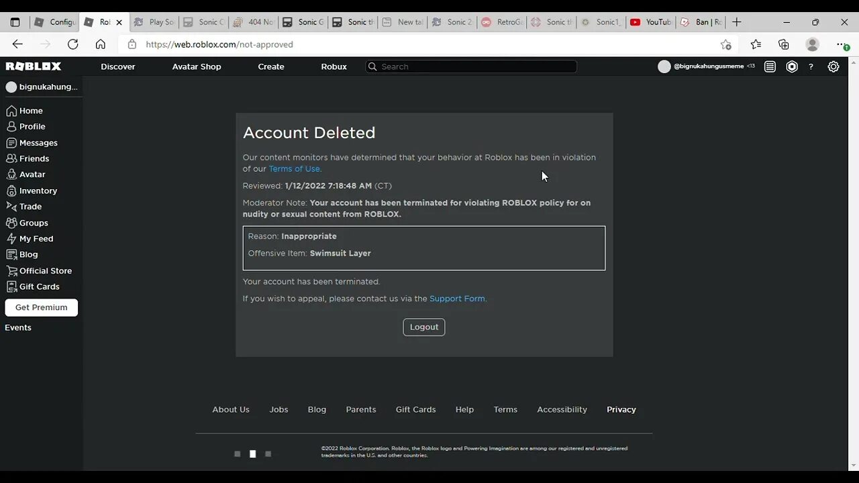Switch to the Ban | Ro tab
This screenshot has width=859, height=483.
701,22
